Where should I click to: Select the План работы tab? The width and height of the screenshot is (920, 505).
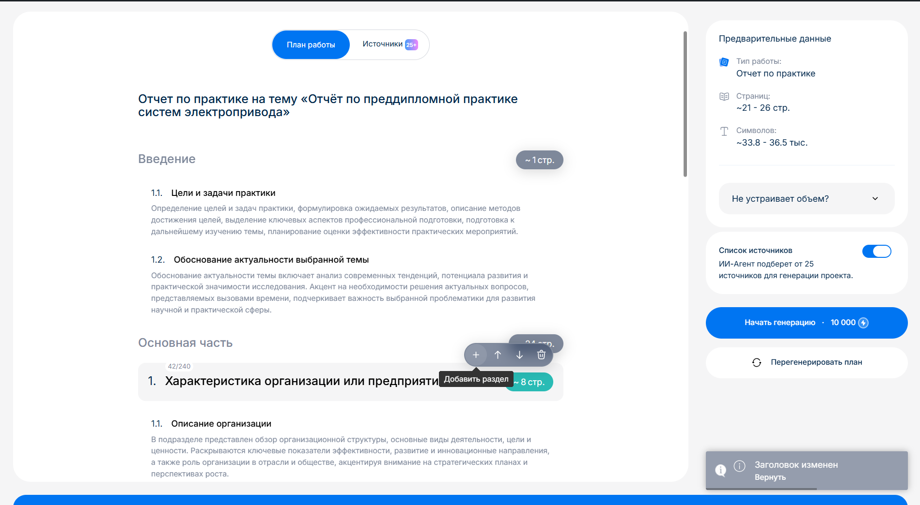point(311,45)
